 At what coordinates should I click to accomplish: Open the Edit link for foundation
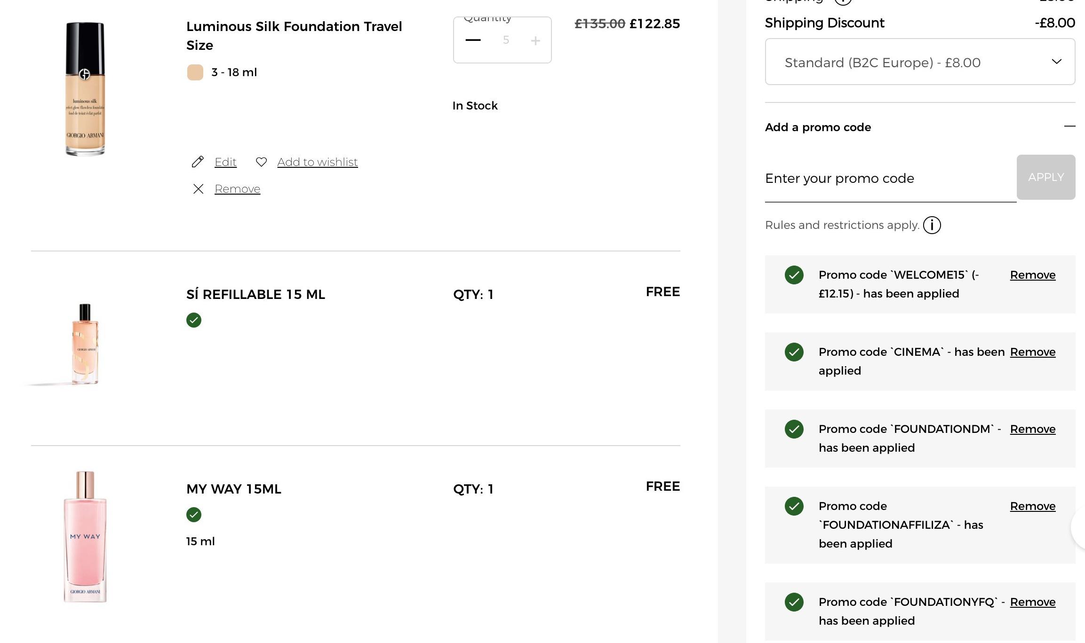point(225,162)
